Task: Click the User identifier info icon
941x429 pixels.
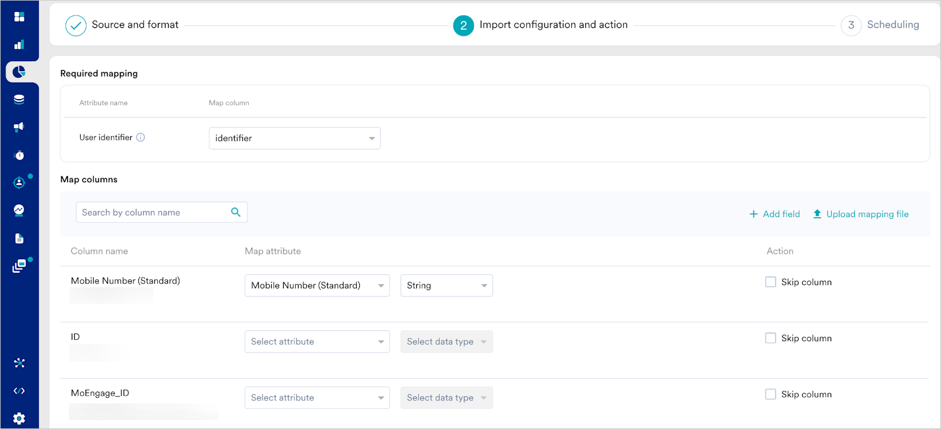Action: [x=141, y=137]
